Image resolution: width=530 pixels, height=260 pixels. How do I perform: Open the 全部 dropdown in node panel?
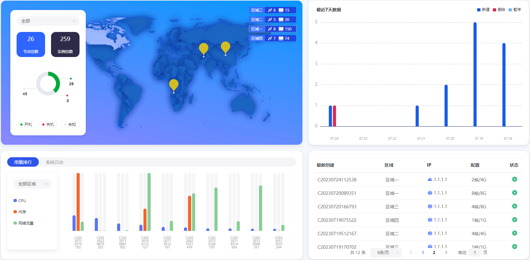[x=48, y=21]
